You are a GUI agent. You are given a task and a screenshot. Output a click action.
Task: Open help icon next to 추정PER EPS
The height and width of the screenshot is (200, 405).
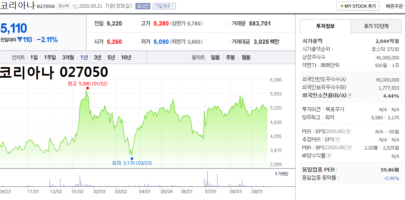pos(337,140)
